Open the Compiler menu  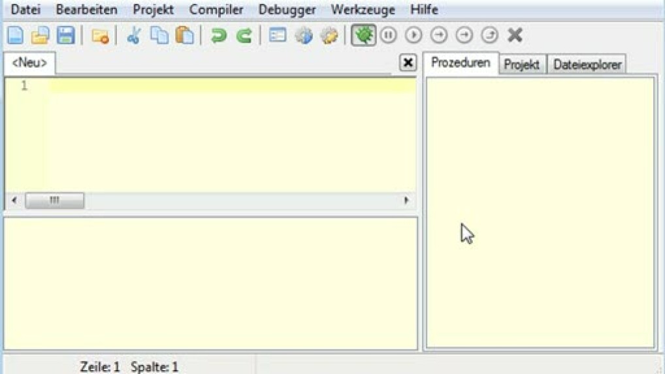216,10
